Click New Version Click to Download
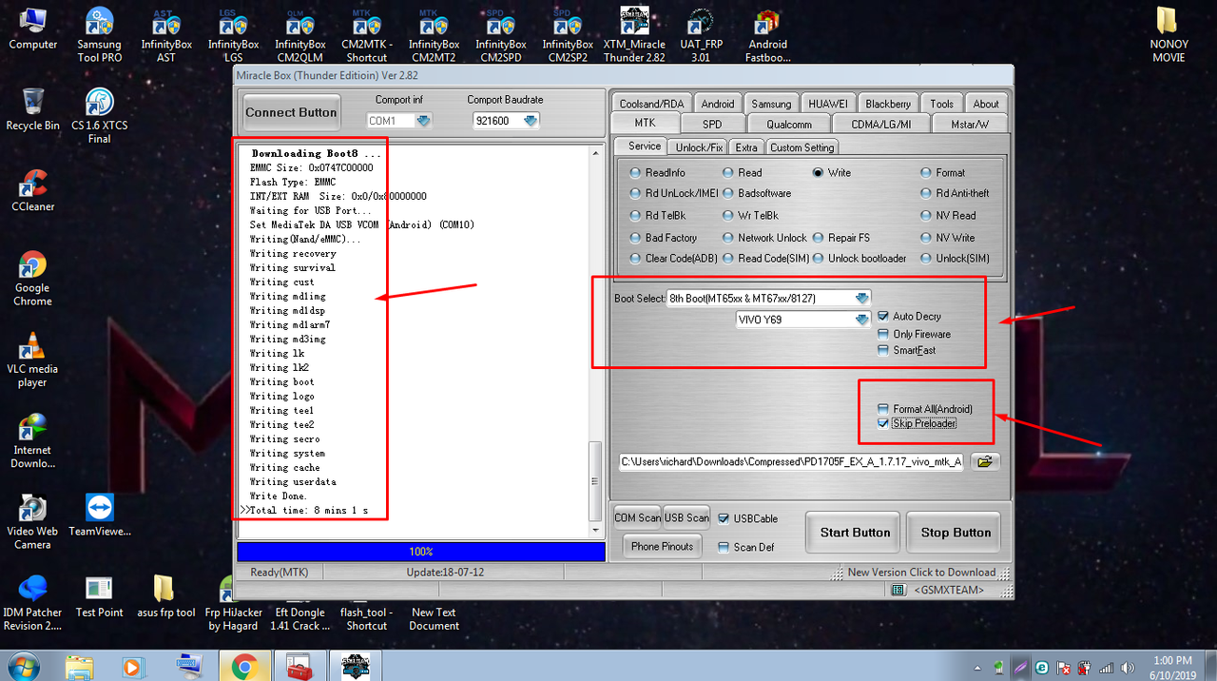 click(x=921, y=573)
